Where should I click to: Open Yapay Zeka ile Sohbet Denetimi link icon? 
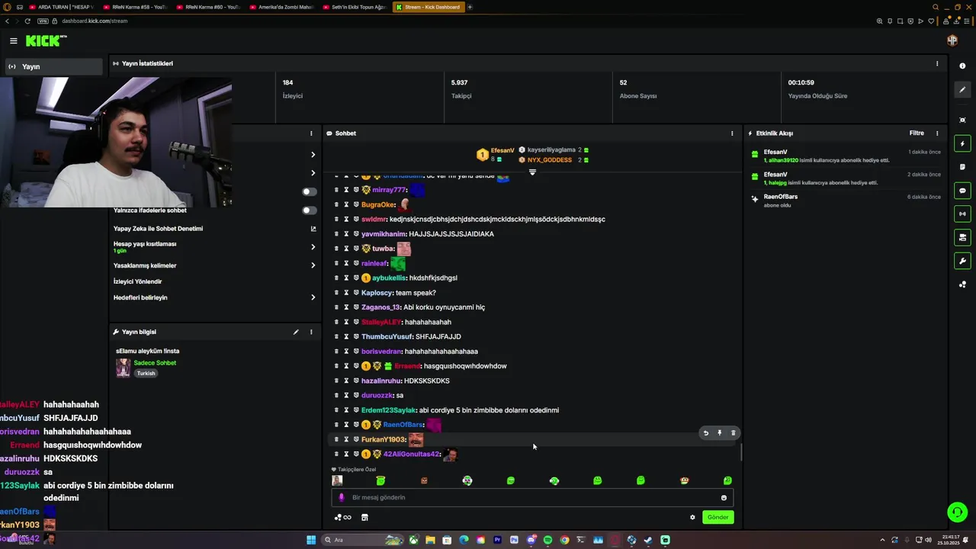313,229
